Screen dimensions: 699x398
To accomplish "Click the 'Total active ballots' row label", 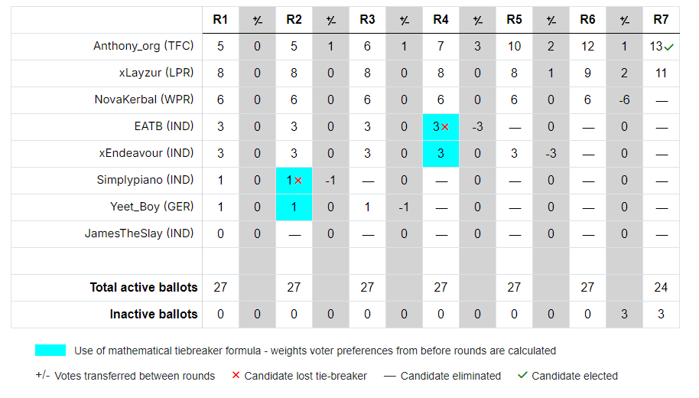I will (x=144, y=287).
